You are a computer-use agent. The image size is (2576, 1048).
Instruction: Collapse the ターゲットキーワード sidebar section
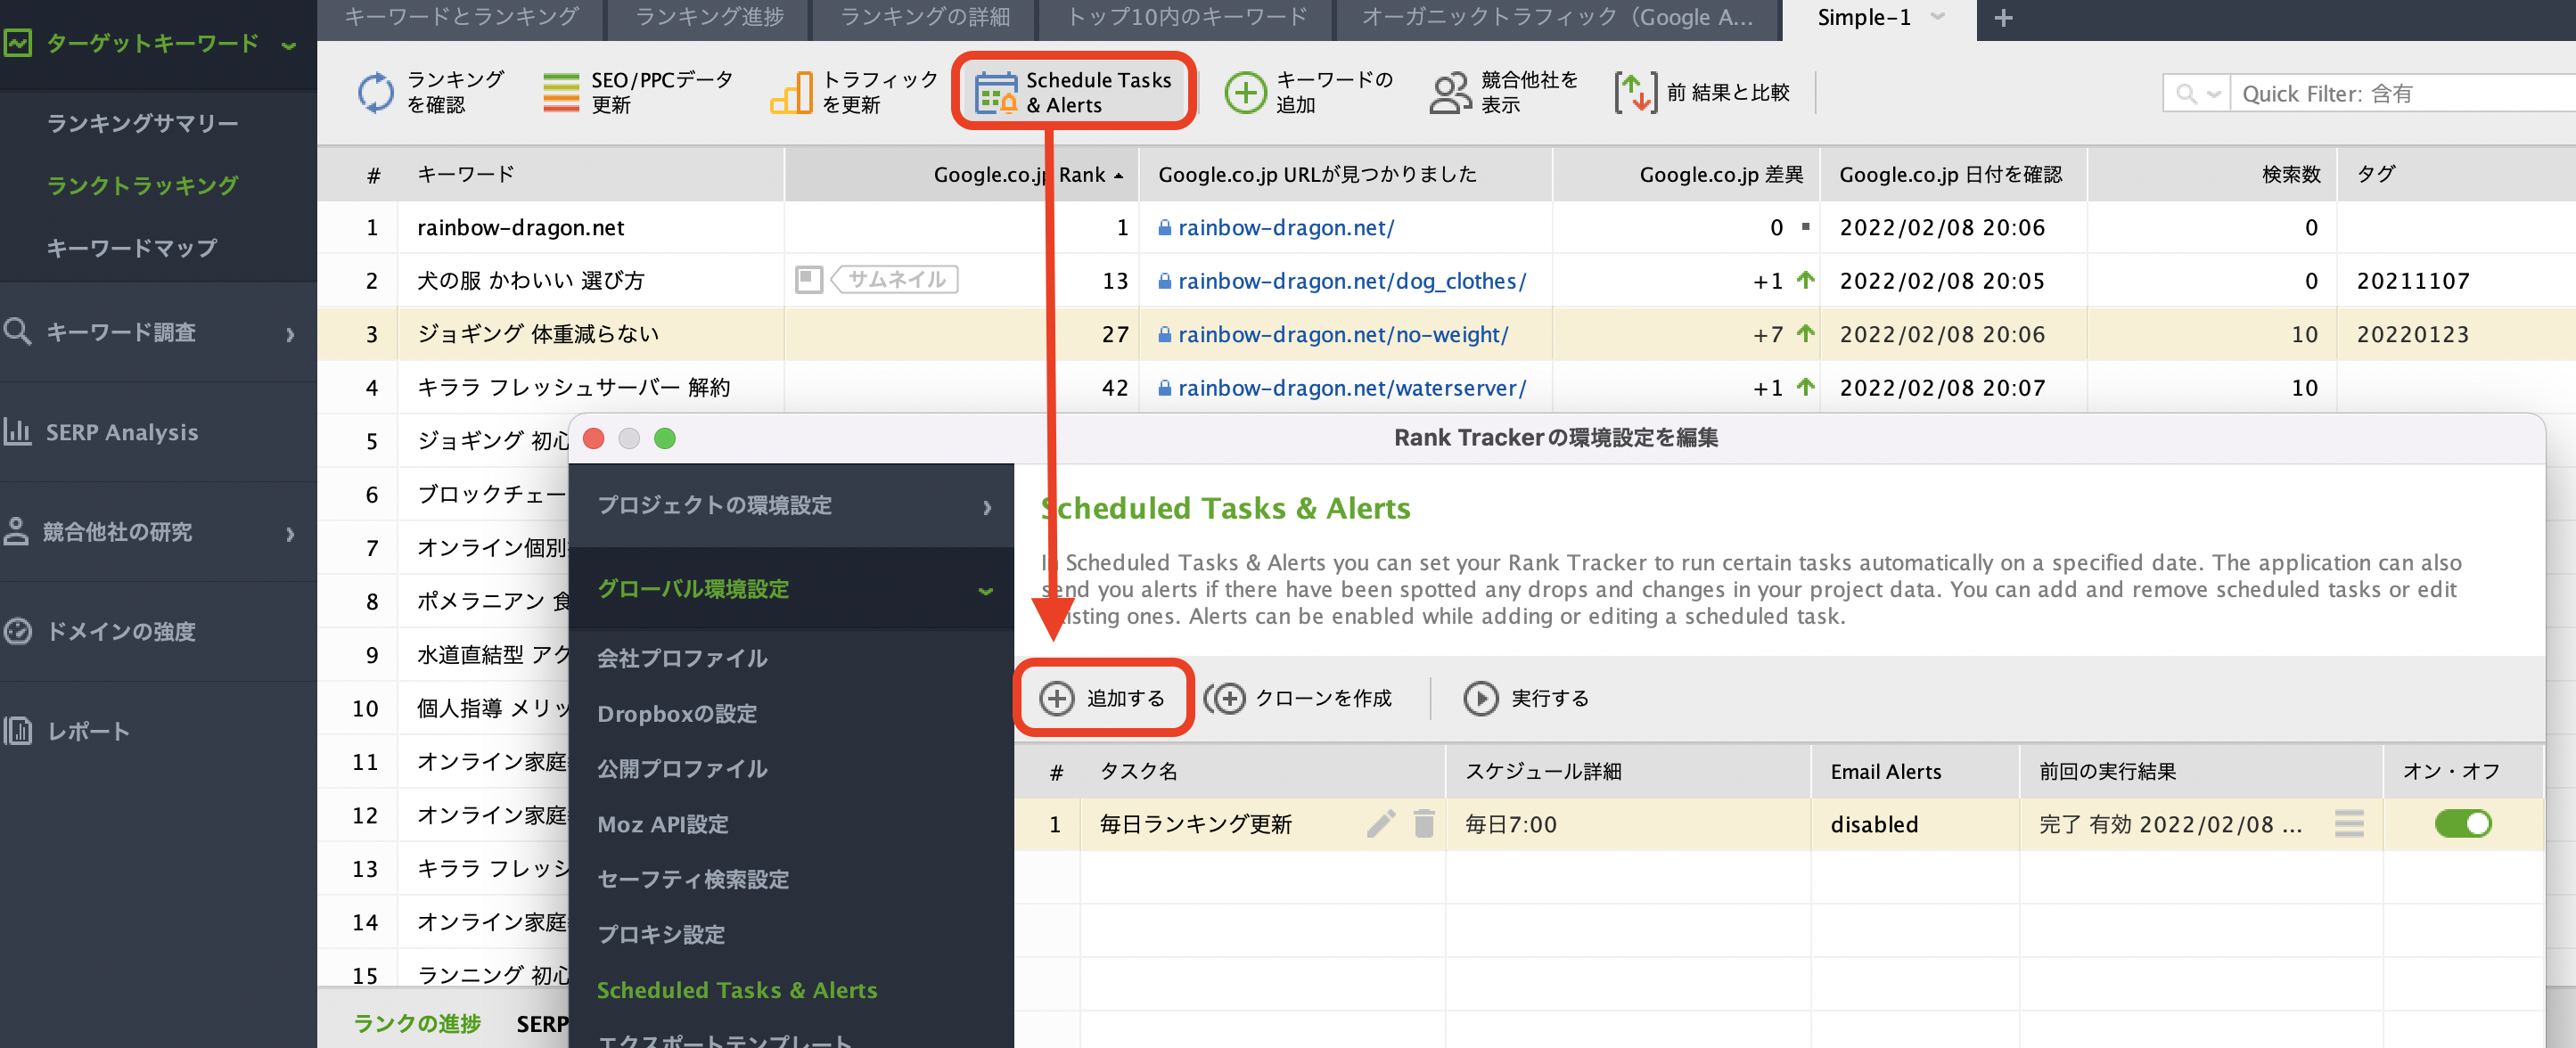[x=289, y=45]
